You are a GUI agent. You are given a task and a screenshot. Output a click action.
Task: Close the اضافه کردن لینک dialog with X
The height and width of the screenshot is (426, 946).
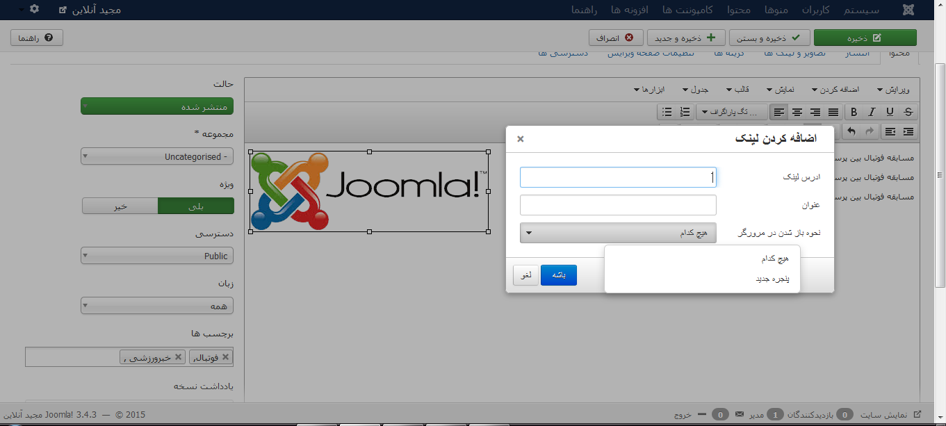pos(521,139)
